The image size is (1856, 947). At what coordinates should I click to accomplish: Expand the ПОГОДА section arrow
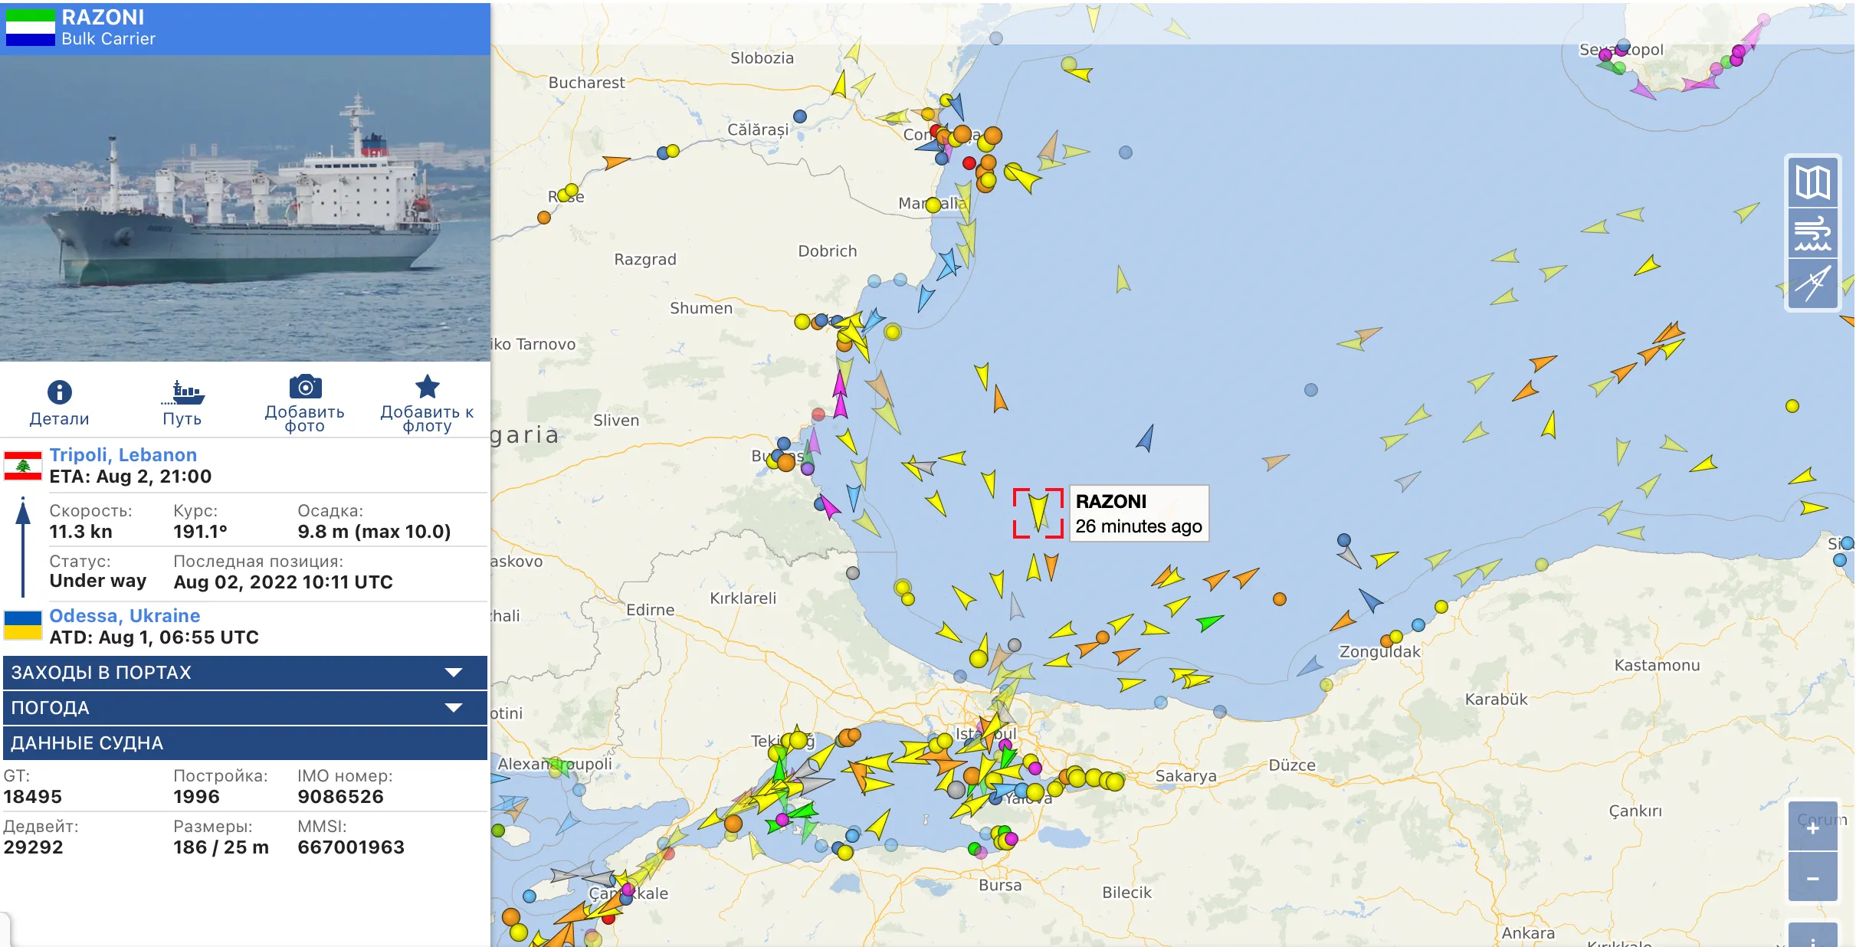[454, 708]
